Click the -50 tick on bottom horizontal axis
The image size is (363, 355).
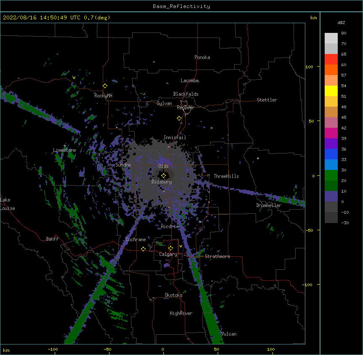(x=107, y=349)
